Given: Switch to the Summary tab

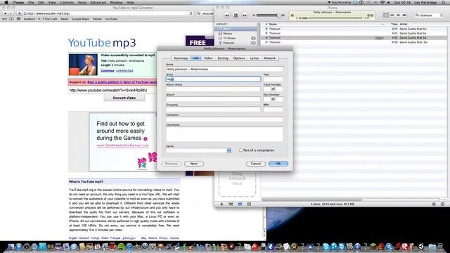Looking at the screenshot, I should tap(181, 58).
